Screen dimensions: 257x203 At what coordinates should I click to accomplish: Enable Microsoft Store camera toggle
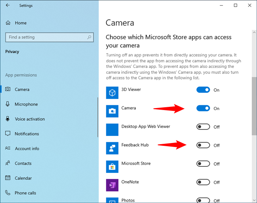(203, 164)
